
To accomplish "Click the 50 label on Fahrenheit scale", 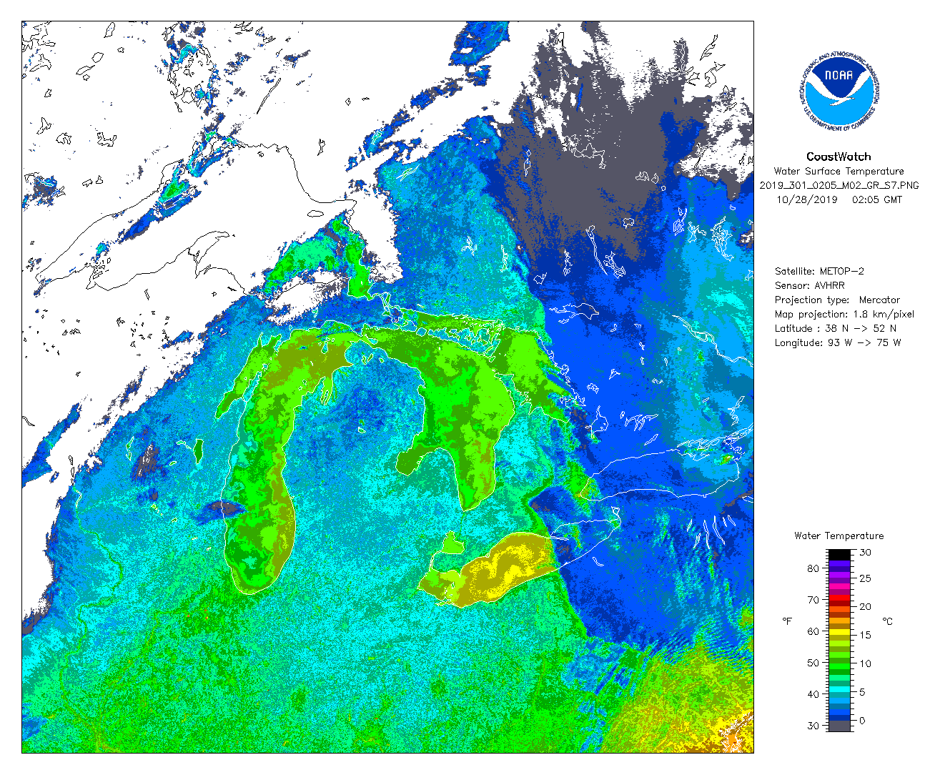I will coord(813,663).
